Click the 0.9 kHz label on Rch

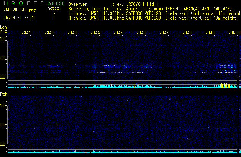[3, 125]
